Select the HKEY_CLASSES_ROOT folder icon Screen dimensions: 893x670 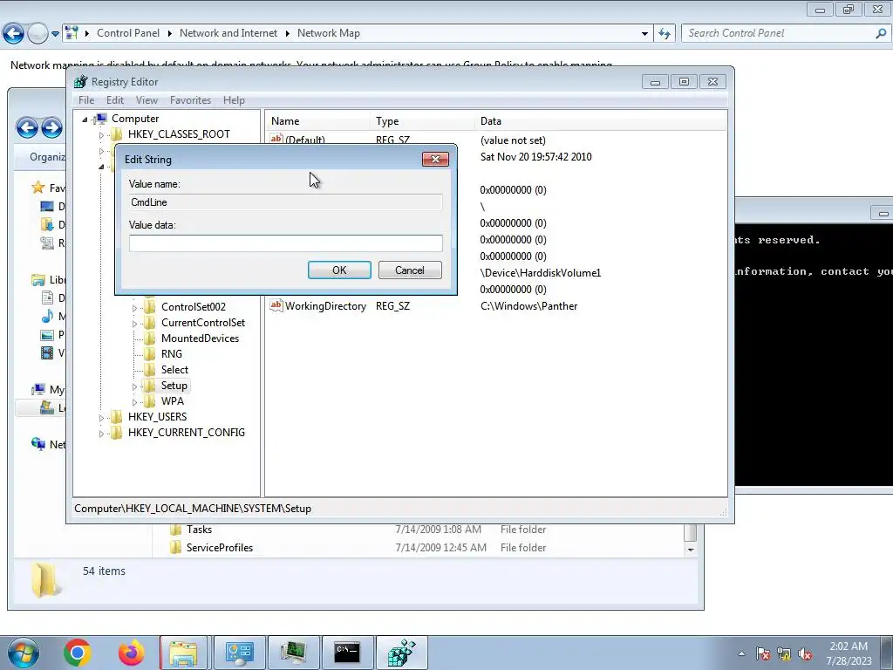[117, 133]
